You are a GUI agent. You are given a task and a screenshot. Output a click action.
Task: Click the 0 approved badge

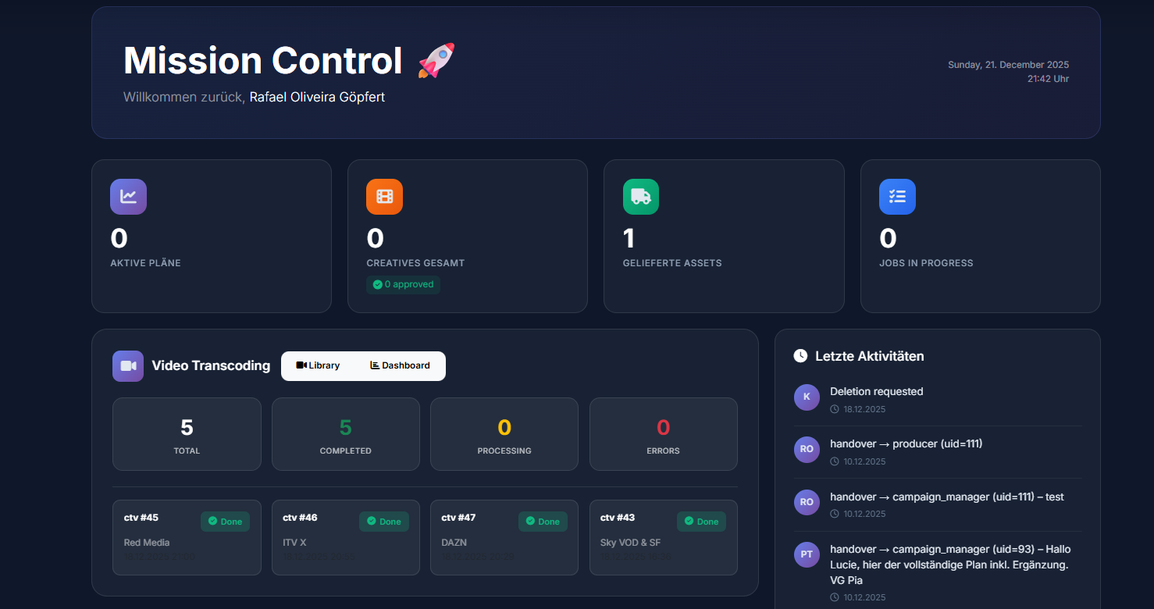403,284
